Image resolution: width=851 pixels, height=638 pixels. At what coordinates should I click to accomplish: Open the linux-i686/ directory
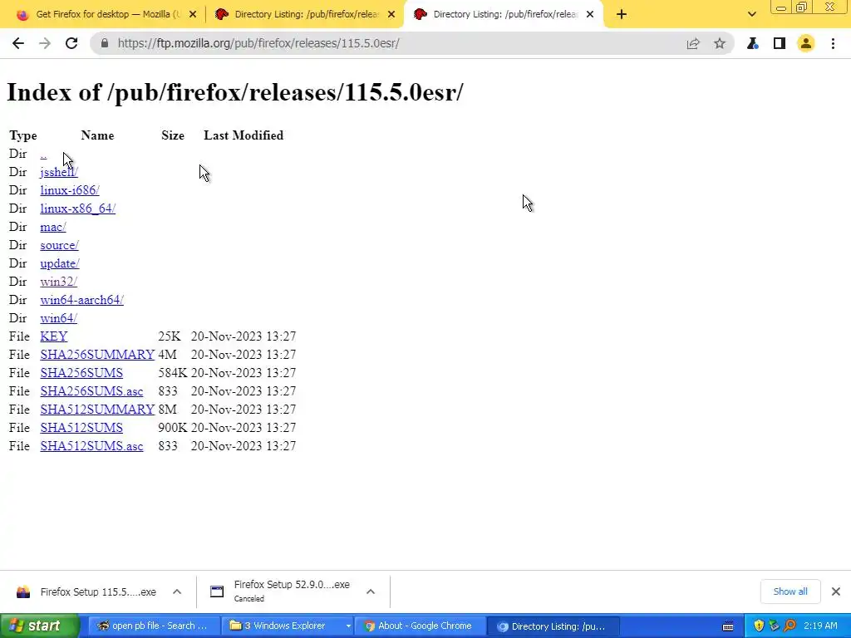(x=70, y=190)
